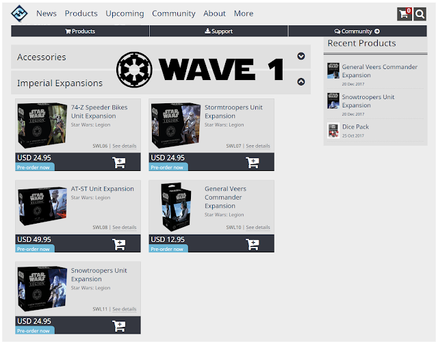This screenshot has height=344, width=438.
Task: Click the Imperial Expansions section heading
Action: tap(60, 83)
